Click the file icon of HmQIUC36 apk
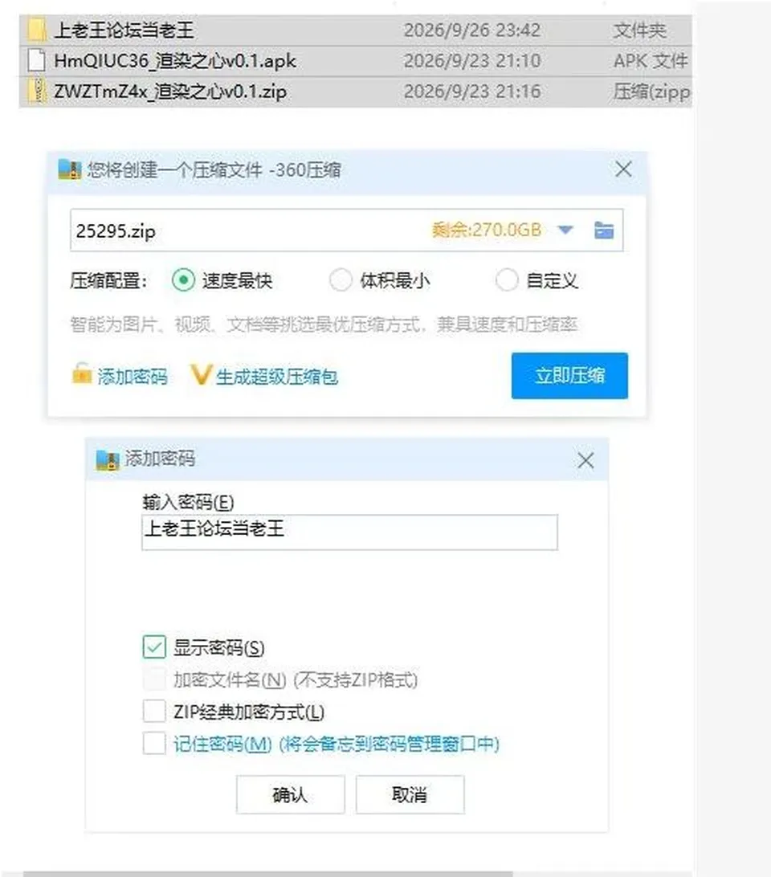 (36, 60)
